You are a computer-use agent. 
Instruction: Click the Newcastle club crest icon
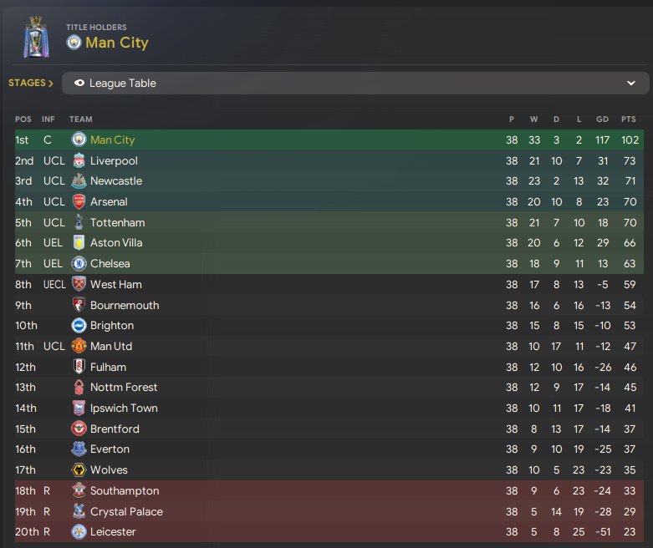click(79, 181)
